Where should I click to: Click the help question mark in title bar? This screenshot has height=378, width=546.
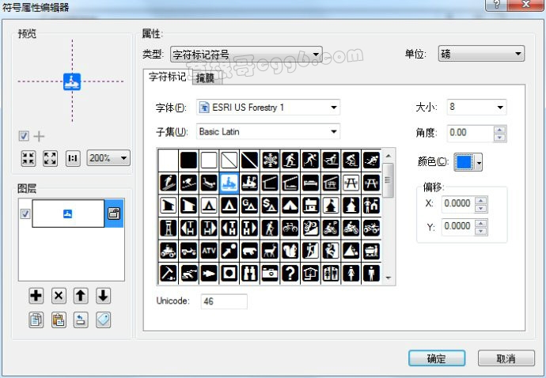497,5
